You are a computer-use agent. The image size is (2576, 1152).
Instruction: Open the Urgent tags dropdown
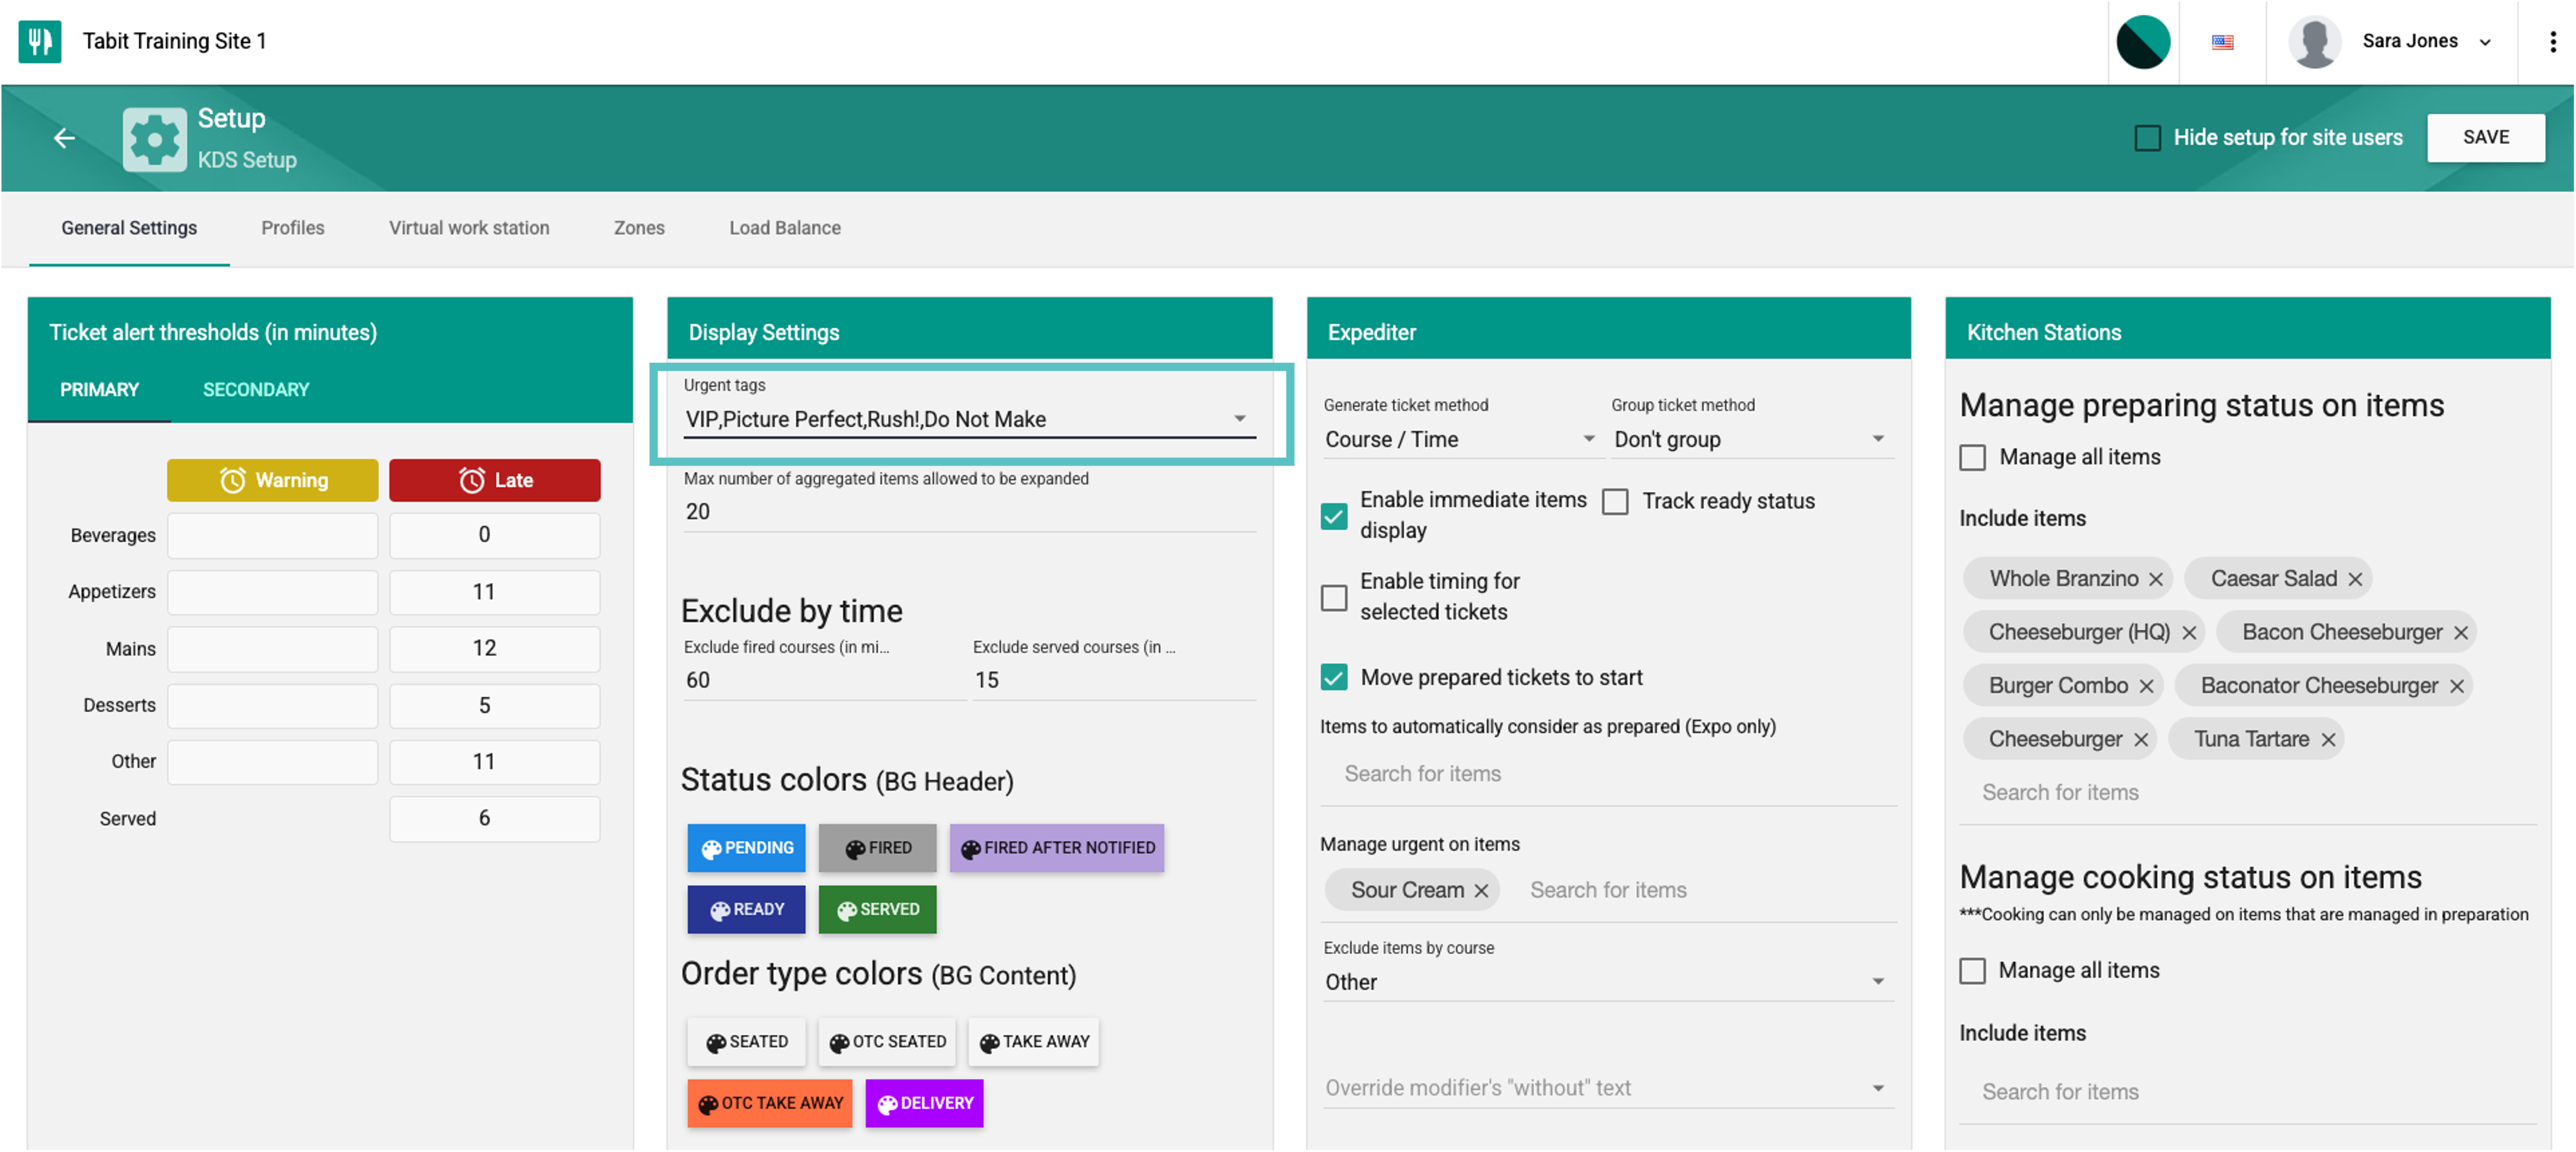tap(970, 419)
